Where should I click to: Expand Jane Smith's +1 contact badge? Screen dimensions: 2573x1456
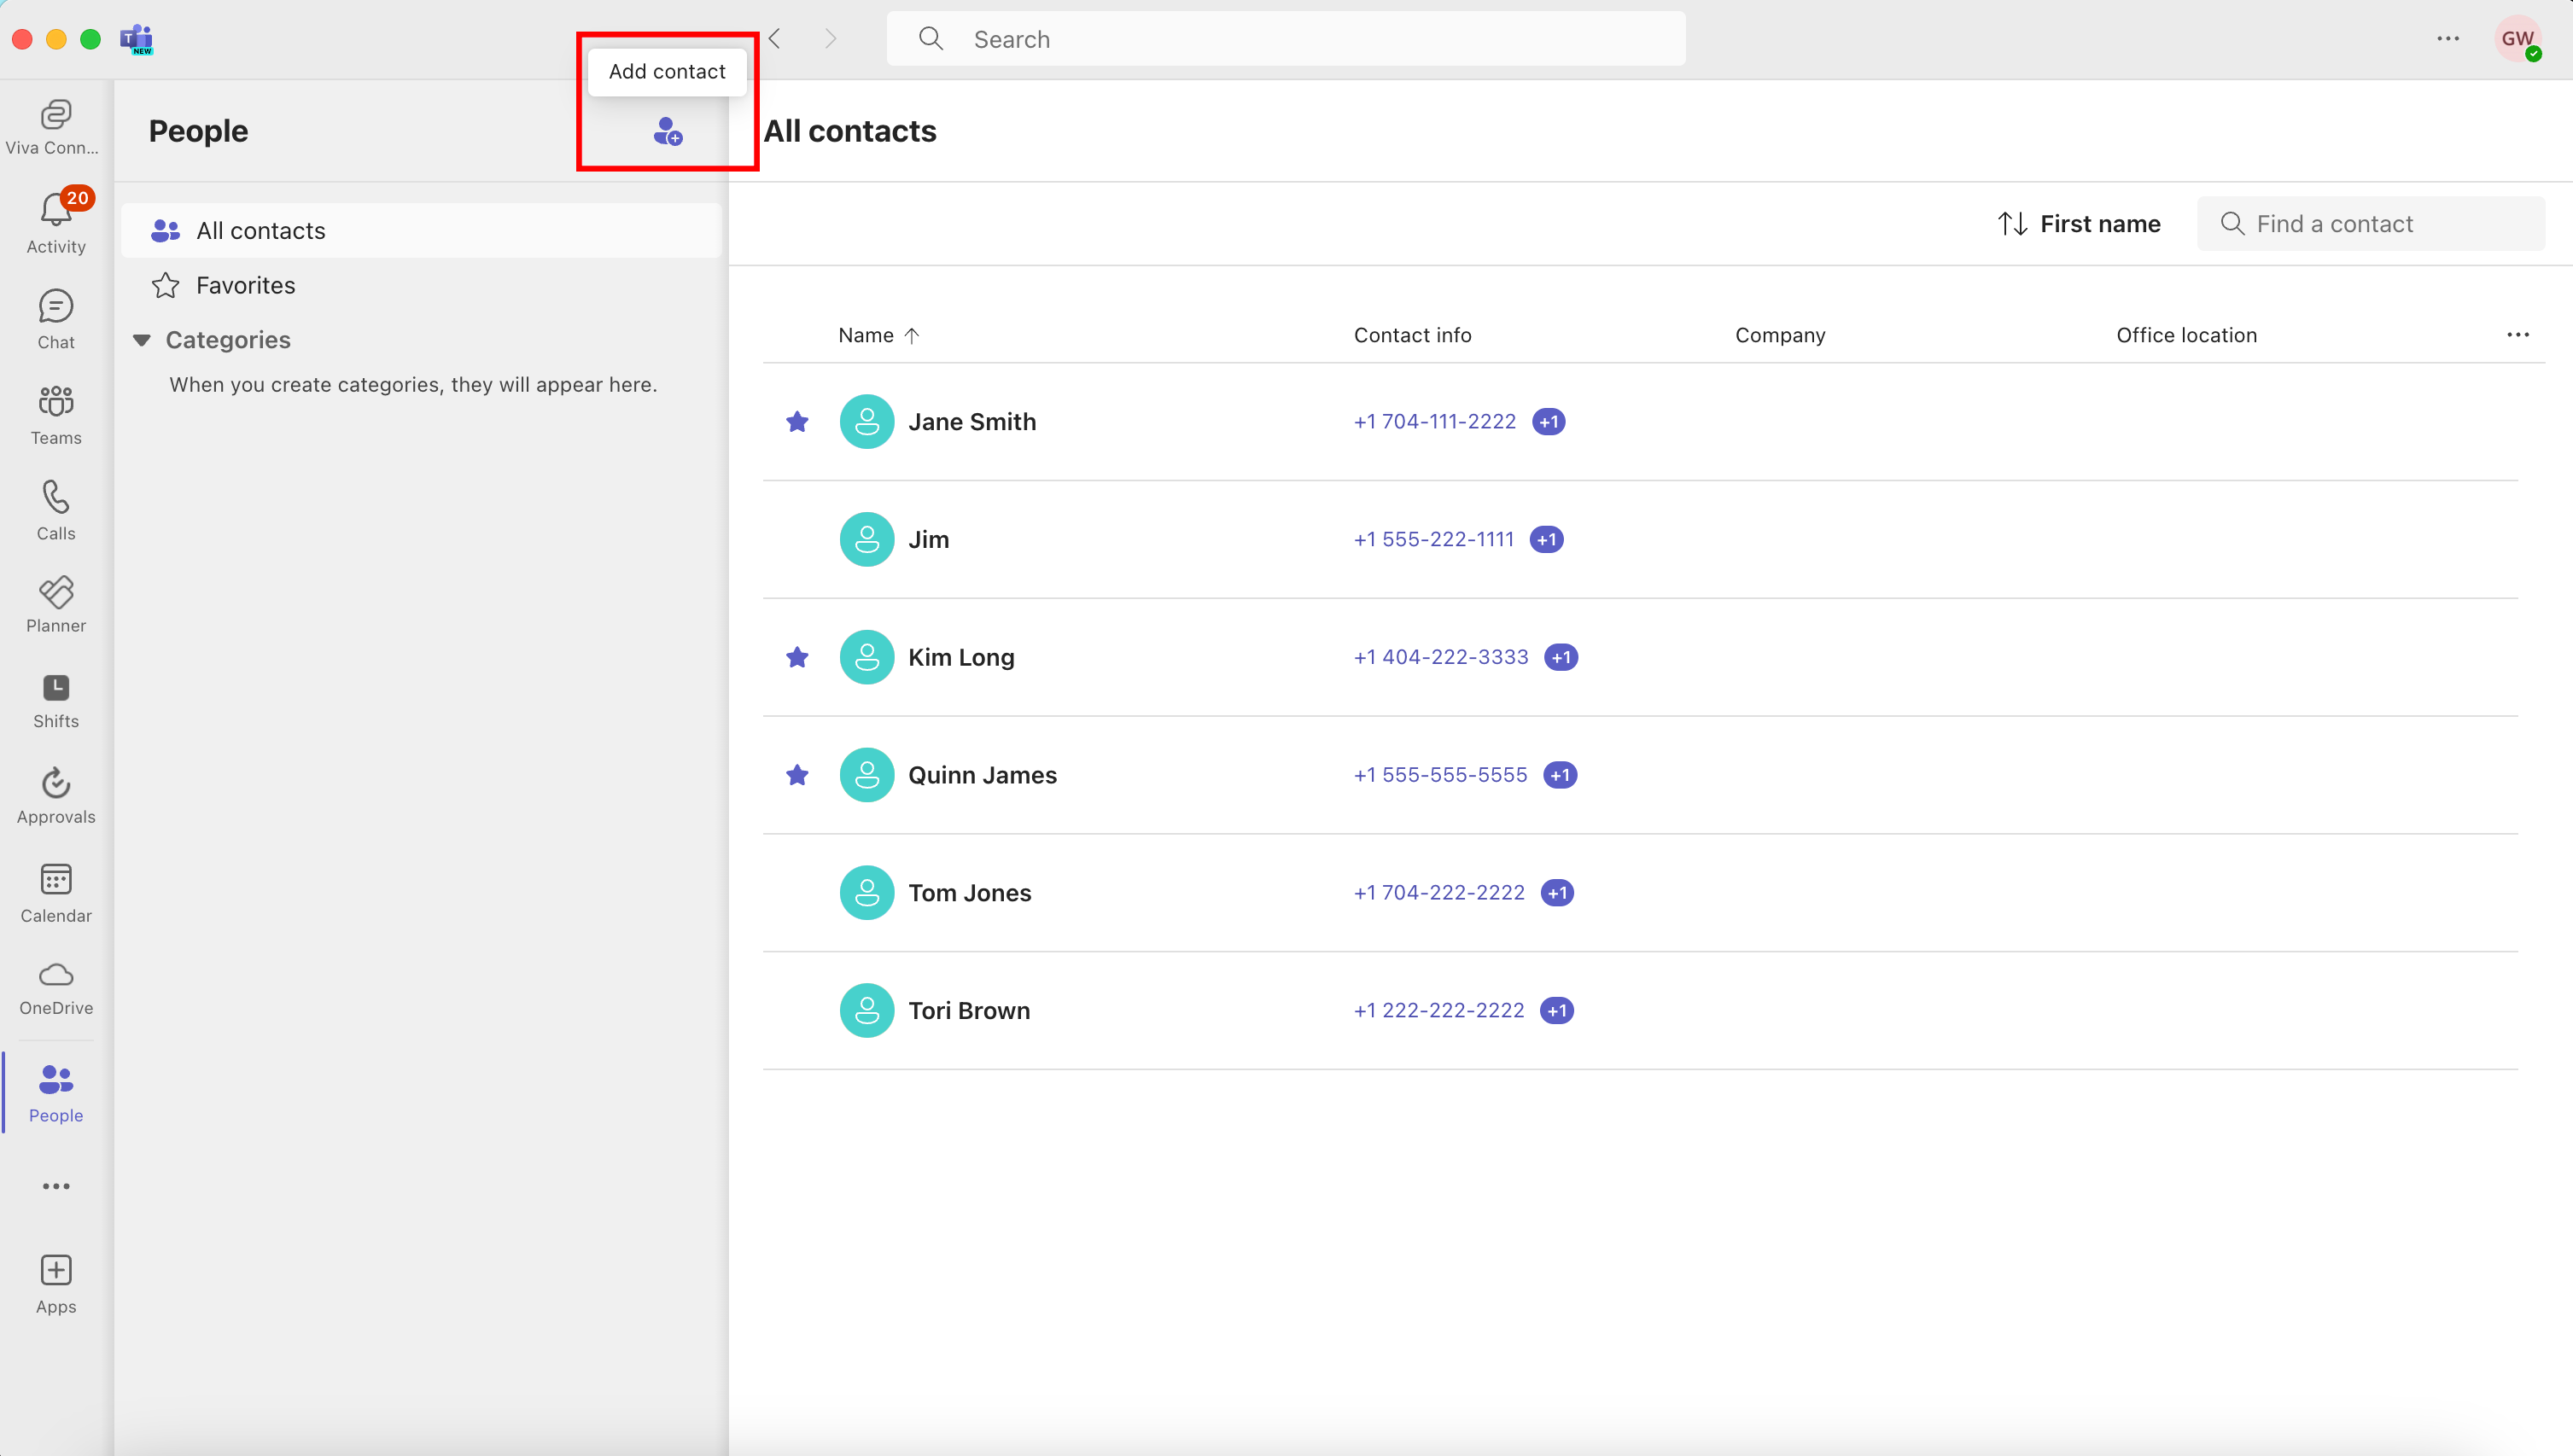click(x=1549, y=421)
